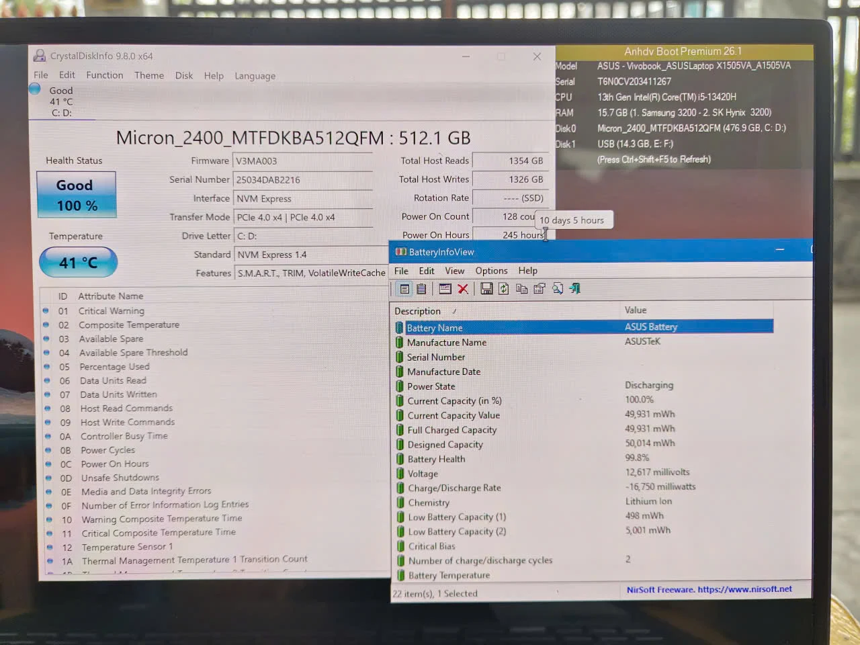
Task: Click the battery icon beside Serial Number row
Action: [400, 357]
